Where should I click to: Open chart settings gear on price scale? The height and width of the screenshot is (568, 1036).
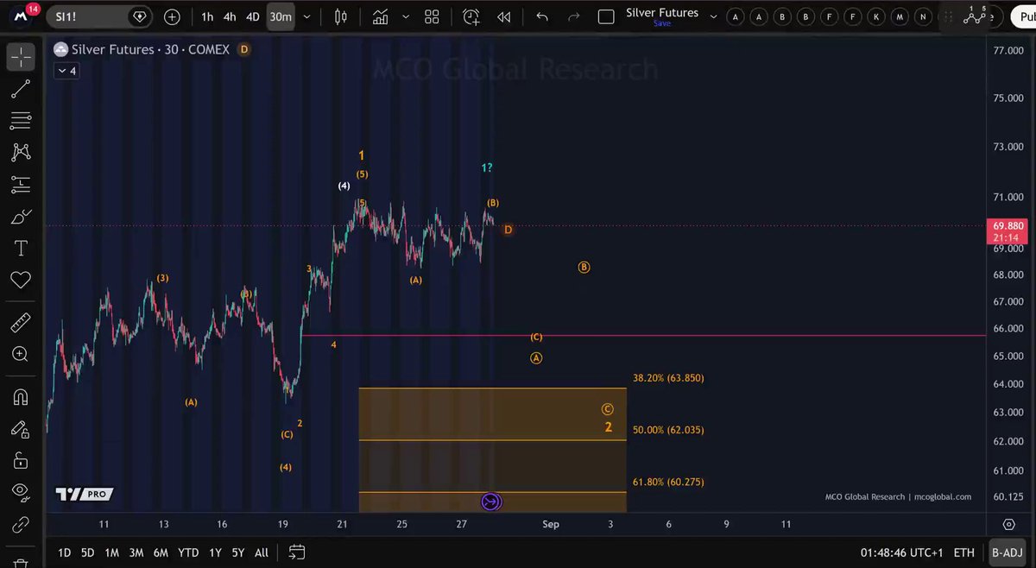coord(1008,524)
